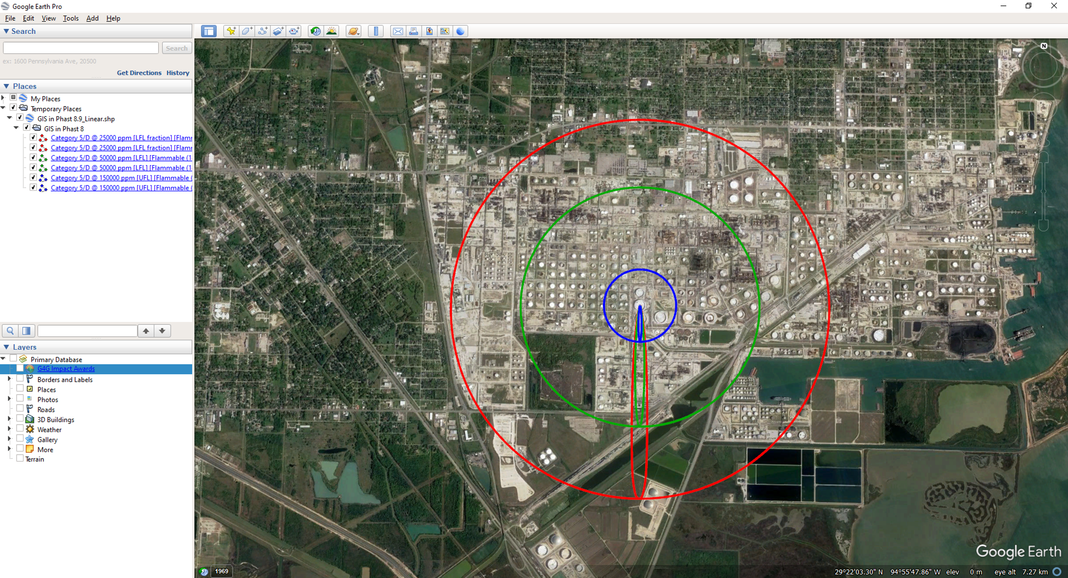Expand the Borders and Labels layer

click(x=9, y=378)
